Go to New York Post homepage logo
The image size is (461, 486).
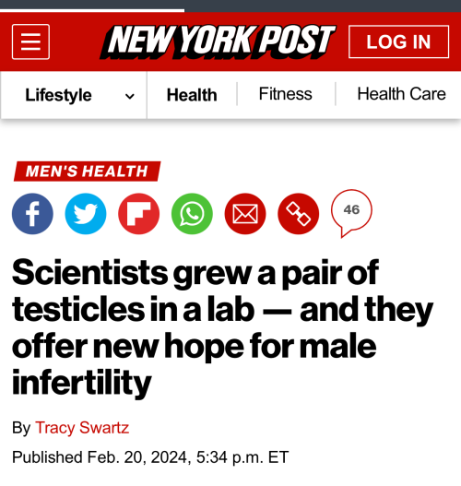click(218, 41)
